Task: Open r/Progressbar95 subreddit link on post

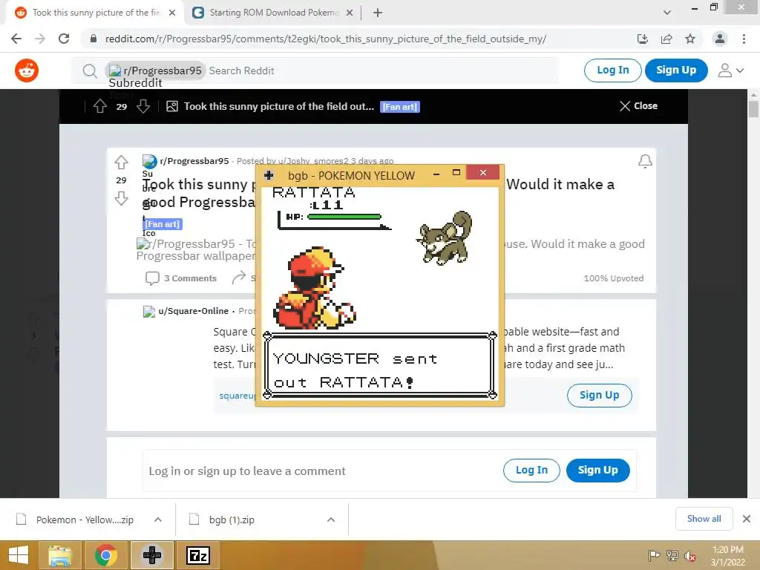Action: (x=194, y=161)
